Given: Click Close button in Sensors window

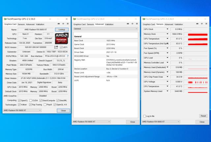Looking at the screenshot, I should coord(202,122).
